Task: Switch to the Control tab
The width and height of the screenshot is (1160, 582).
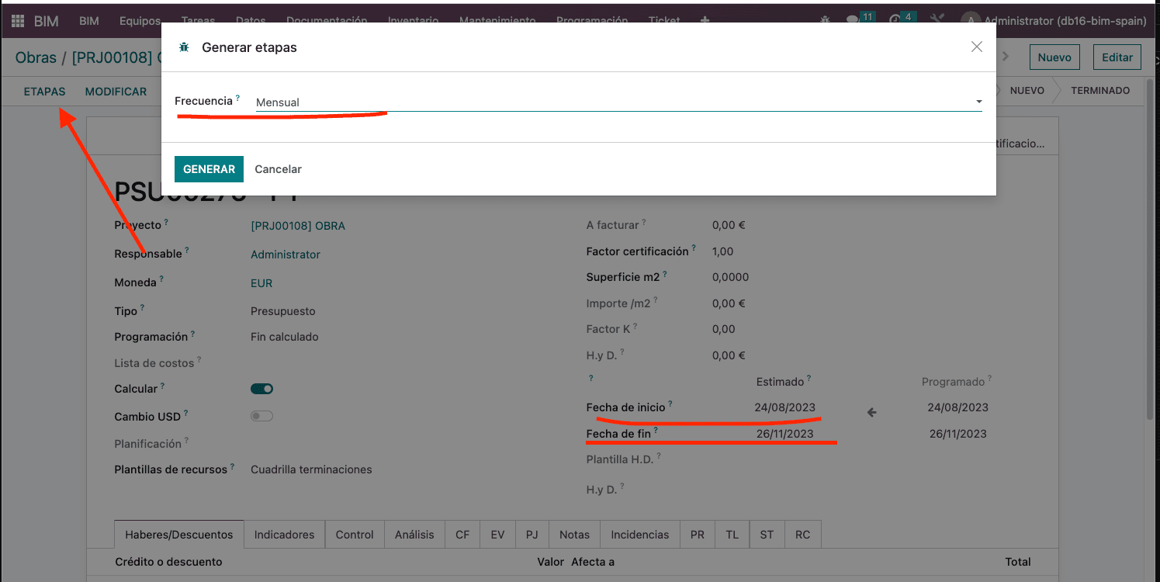Action: 355,535
